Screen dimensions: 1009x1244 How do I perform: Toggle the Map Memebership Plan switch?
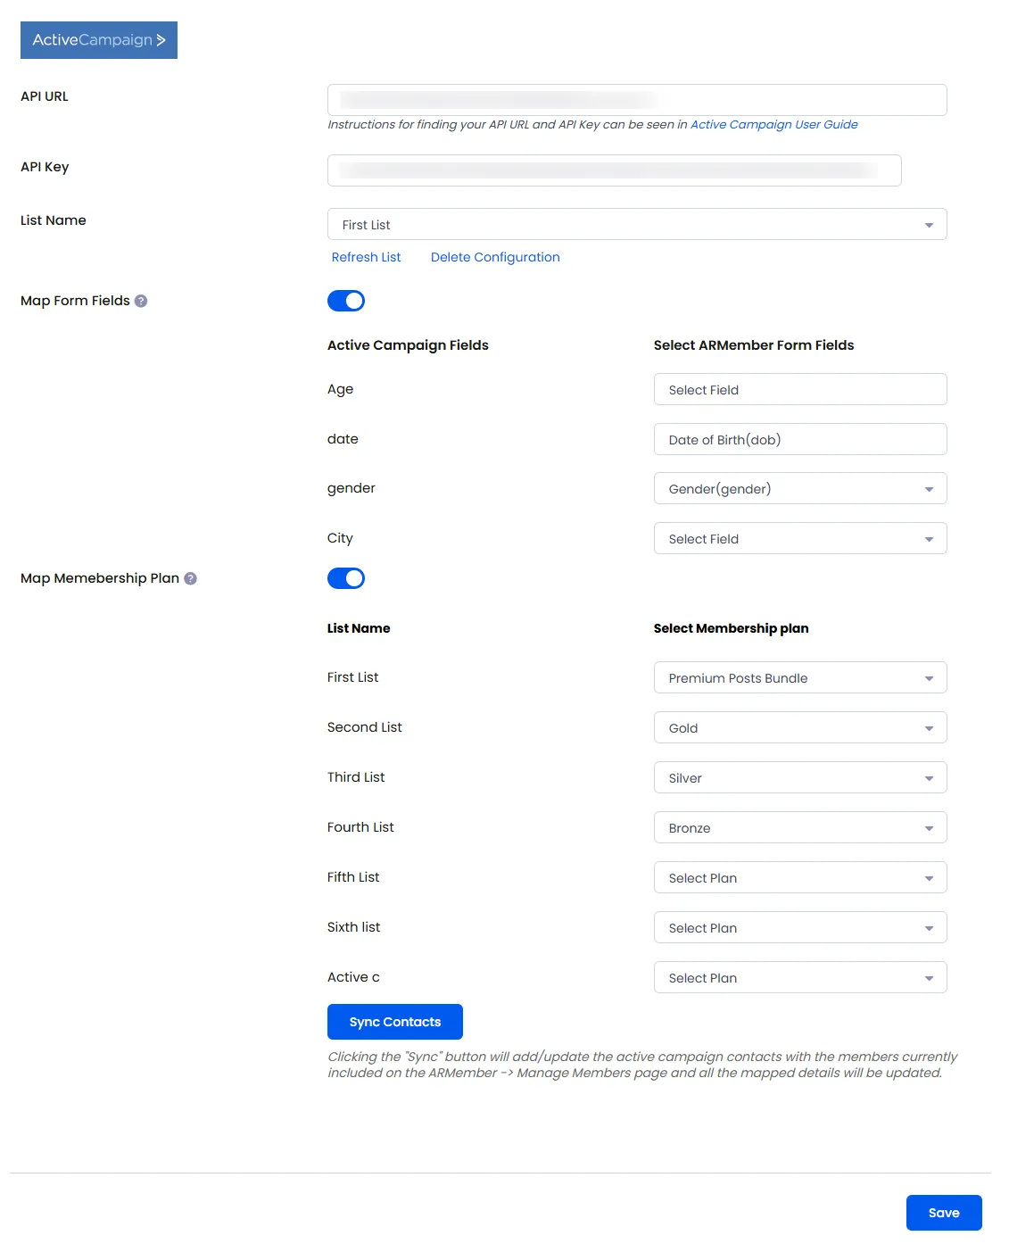tap(346, 578)
